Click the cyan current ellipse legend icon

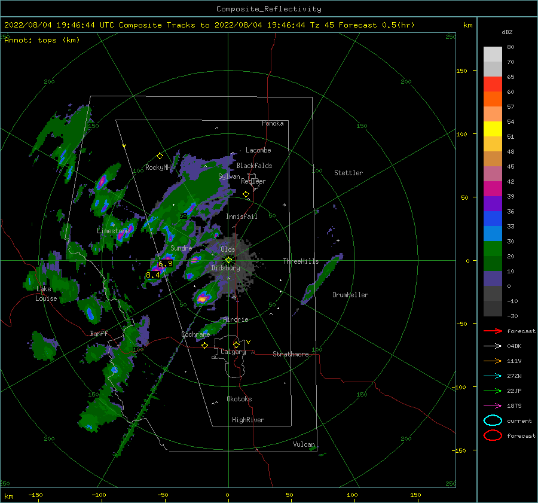point(493,420)
